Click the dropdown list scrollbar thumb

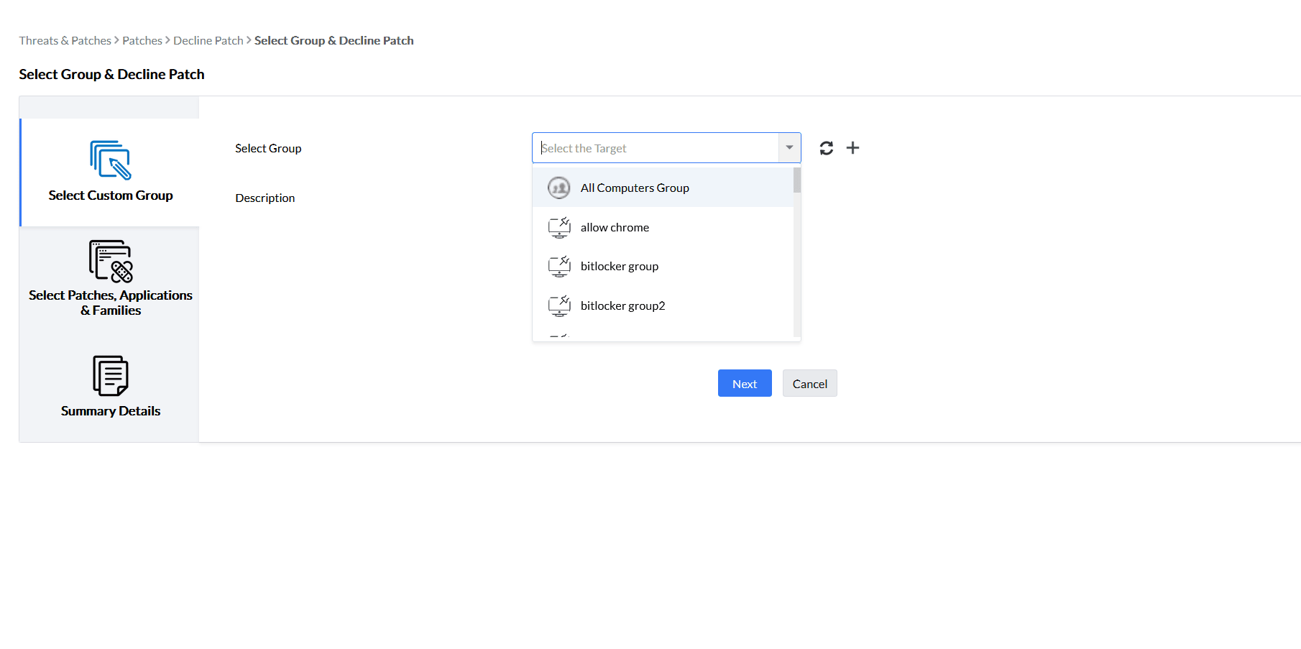797,180
